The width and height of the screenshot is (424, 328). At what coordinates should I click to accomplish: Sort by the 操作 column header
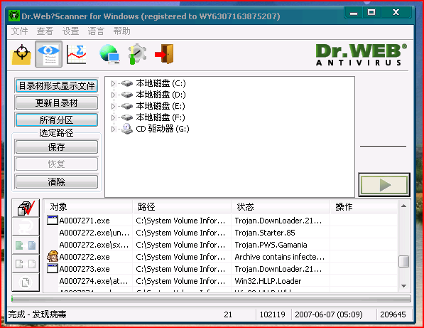coord(364,207)
